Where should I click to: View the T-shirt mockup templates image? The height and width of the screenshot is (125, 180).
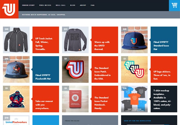click(134, 99)
